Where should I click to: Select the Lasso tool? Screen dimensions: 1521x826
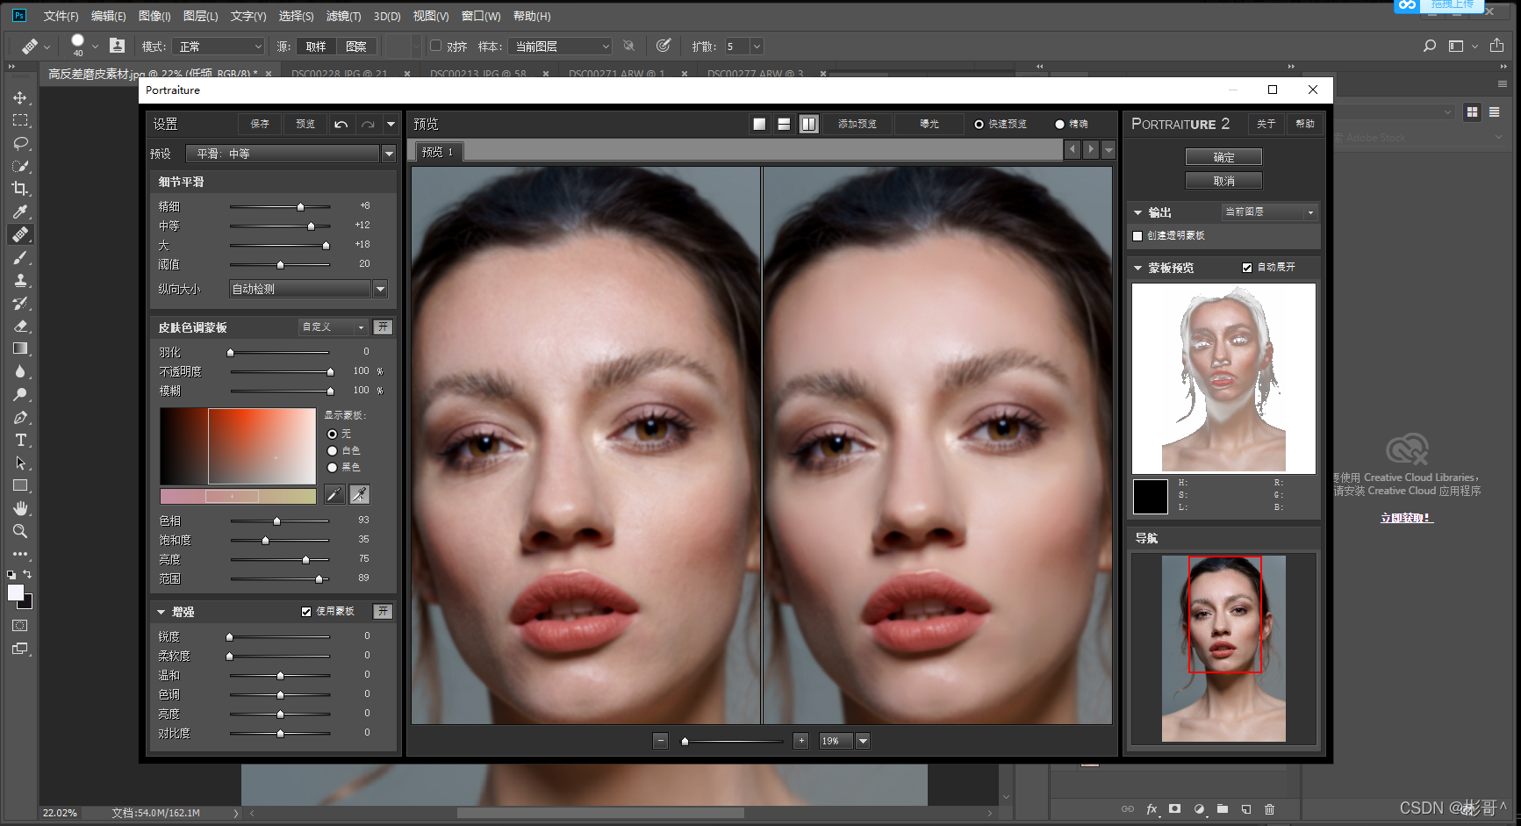[x=20, y=143]
